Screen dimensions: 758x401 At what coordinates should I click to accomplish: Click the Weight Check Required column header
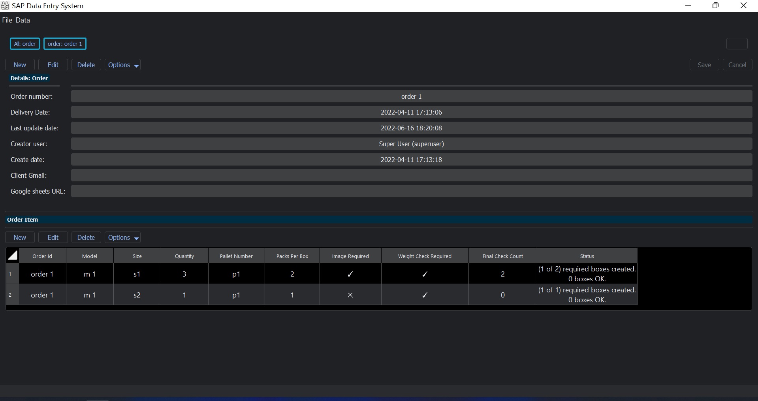(x=425, y=256)
